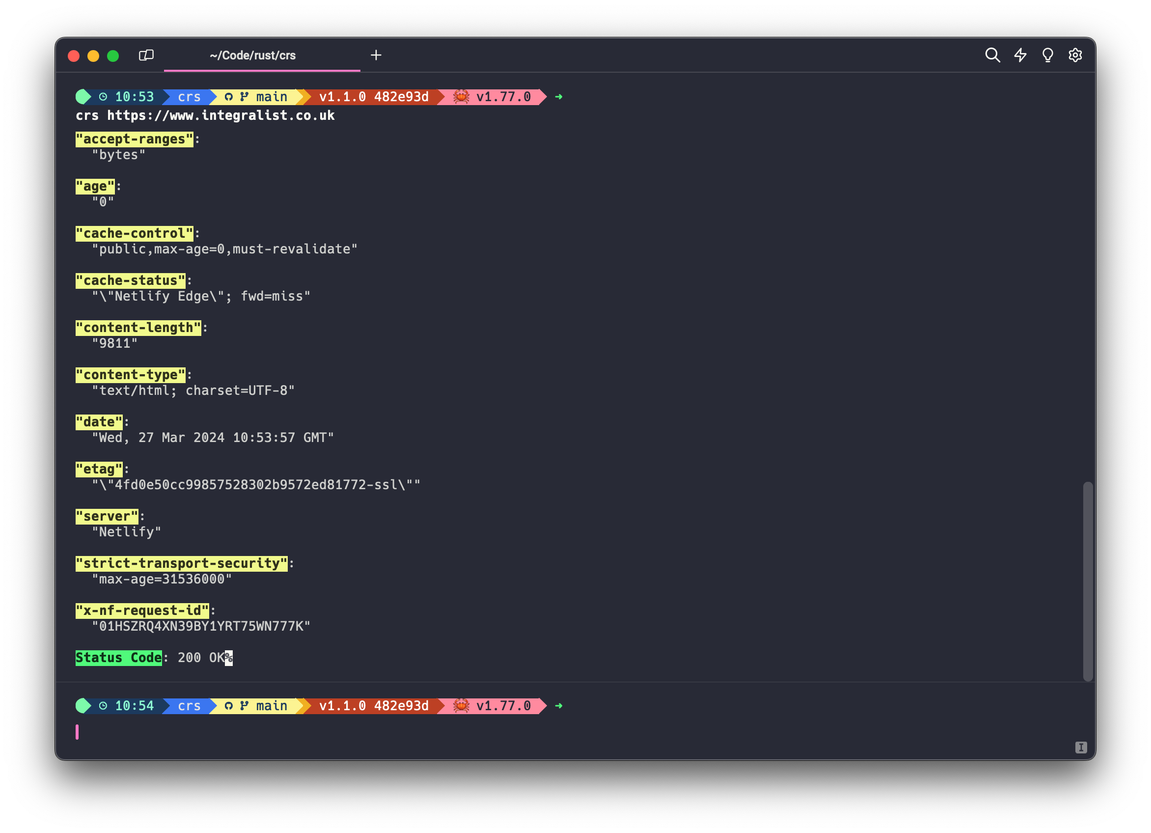Click the I-beam icon in bottom-right corner
This screenshot has height=833, width=1151.
1080,747
